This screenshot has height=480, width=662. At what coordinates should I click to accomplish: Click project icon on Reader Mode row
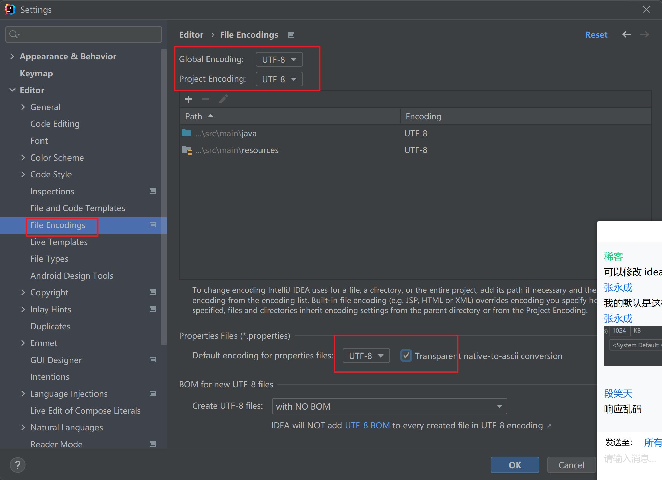pyautogui.click(x=153, y=444)
